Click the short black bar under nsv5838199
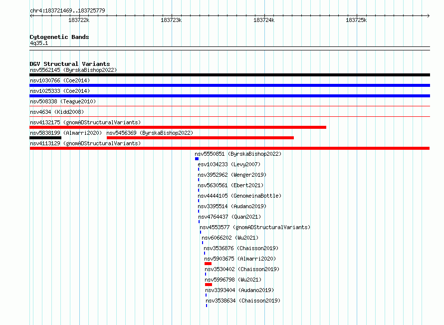The image size is (444, 325). point(45,138)
